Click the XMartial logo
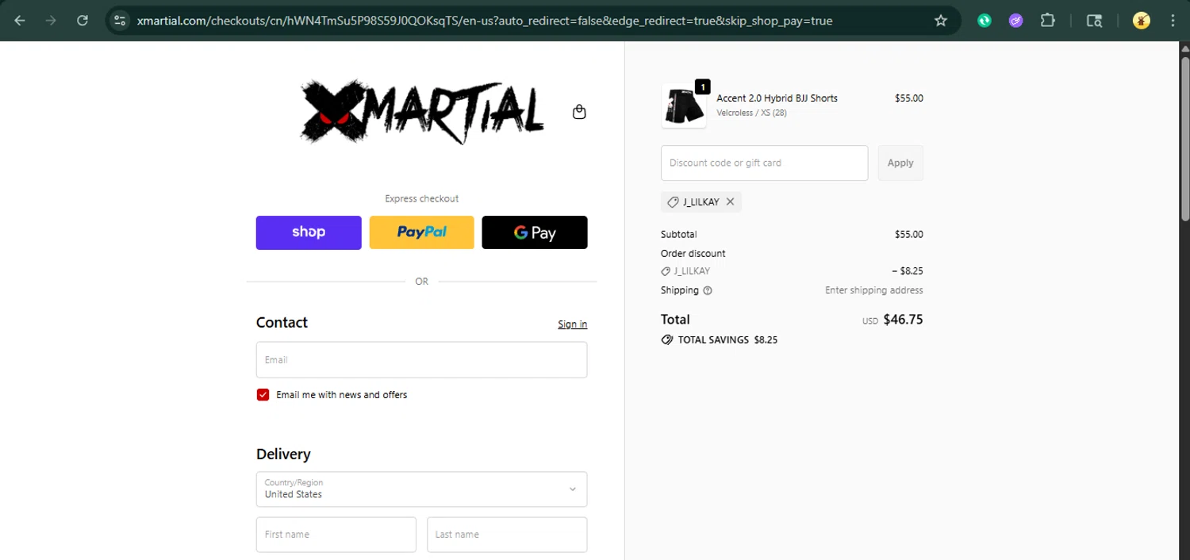The width and height of the screenshot is (1190, 560). 423,112
